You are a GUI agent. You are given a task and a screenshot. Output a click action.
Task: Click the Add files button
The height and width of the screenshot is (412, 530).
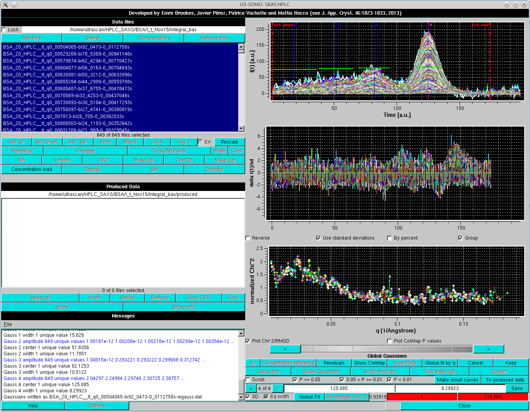pyautogui.click(x=32, y=38)
